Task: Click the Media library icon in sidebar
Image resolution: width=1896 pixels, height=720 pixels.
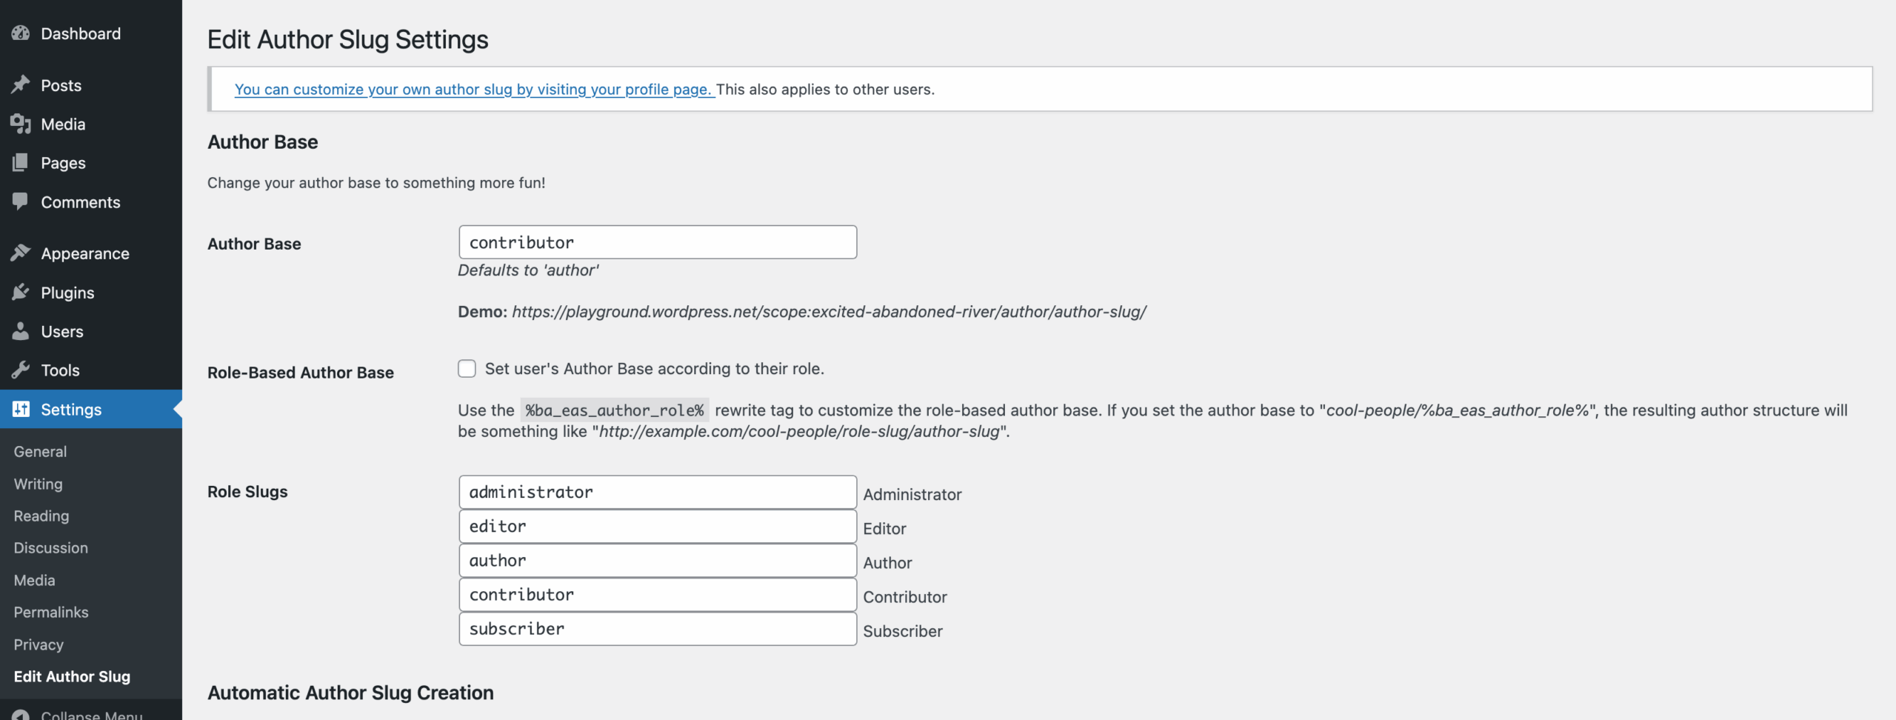Action: point(21,124)
